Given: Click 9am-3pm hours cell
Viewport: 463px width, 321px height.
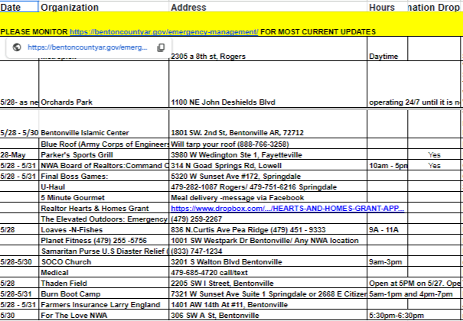Looking at the screenshot, I should 387,261.
